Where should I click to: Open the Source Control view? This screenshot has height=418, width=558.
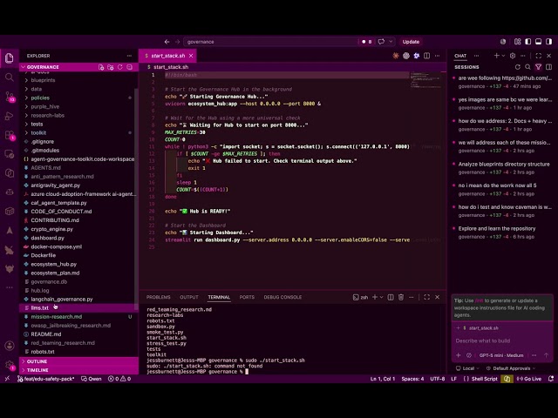pyautogui.click(x=10, y=97)
